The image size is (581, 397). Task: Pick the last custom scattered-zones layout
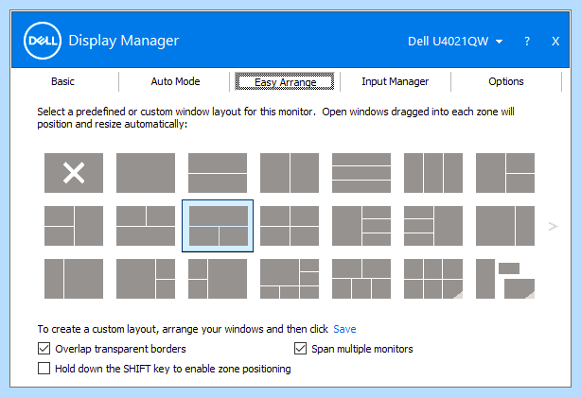pyautogui.click(x=505, y=279)
